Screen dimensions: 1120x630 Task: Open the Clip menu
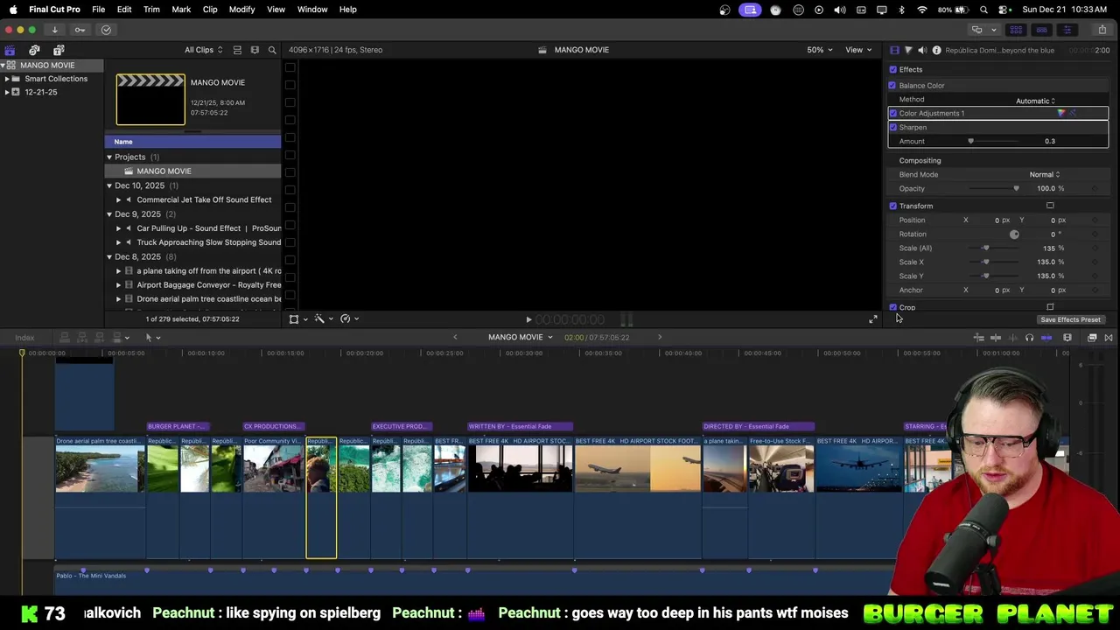tap(210, 10)
